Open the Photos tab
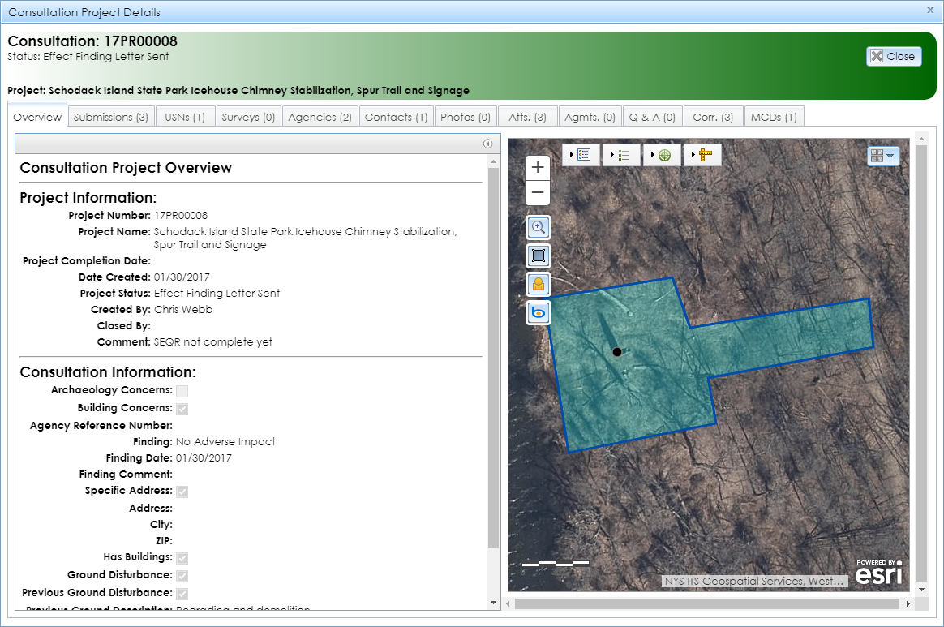Screen dimensions: 944x627 click(x=465, y=116)
